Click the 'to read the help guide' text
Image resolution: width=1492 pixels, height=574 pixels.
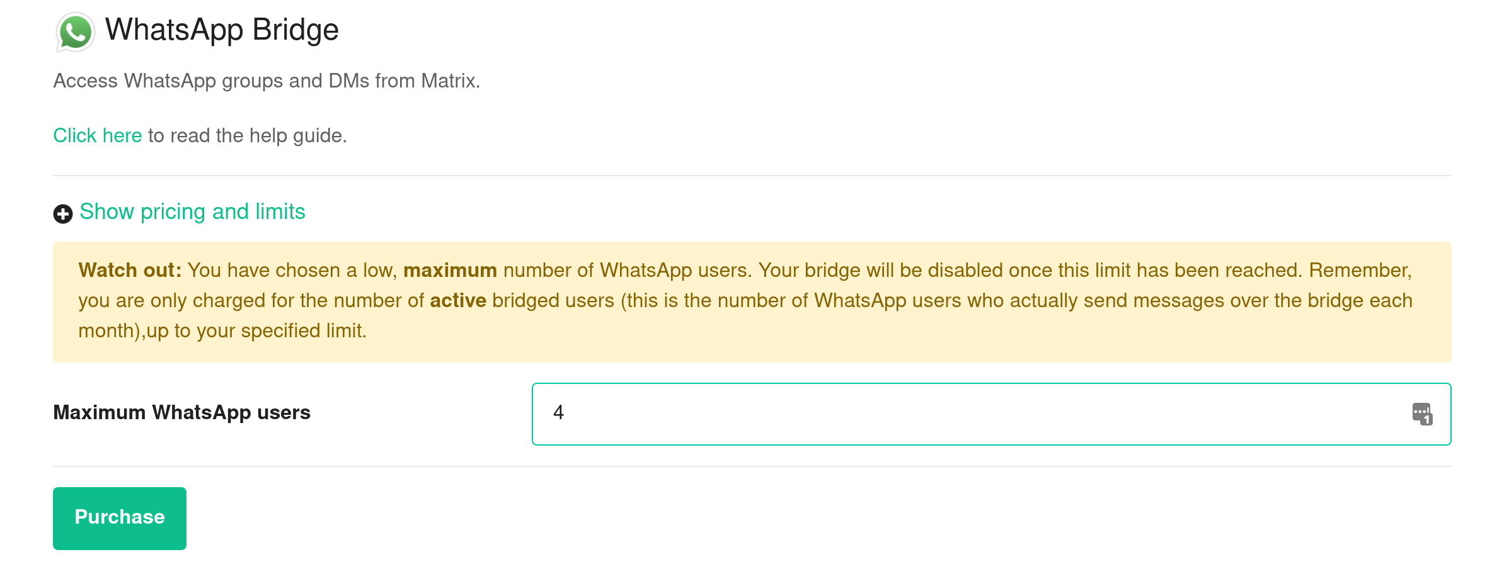tap(248, 135)
